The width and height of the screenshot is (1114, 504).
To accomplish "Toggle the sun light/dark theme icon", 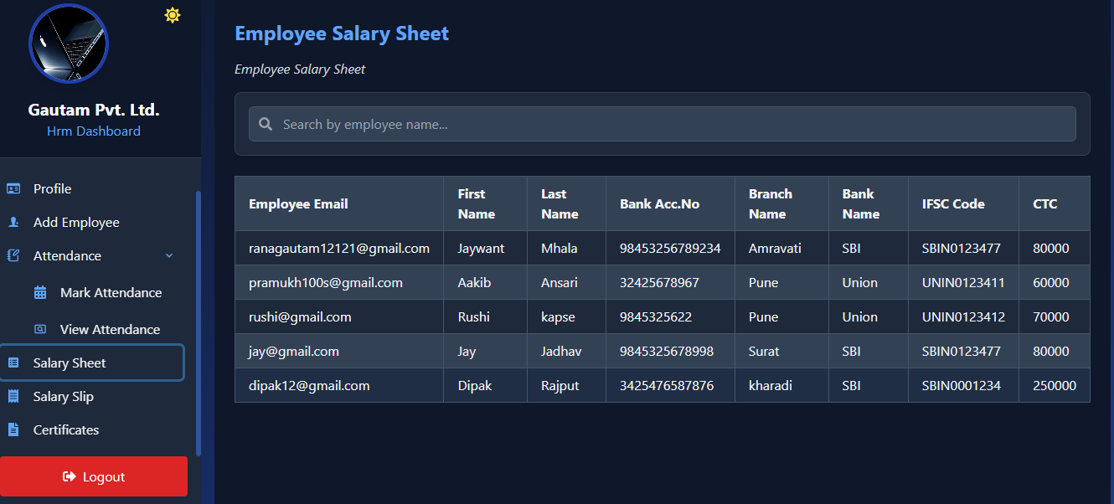I will (x=173, y=15).
